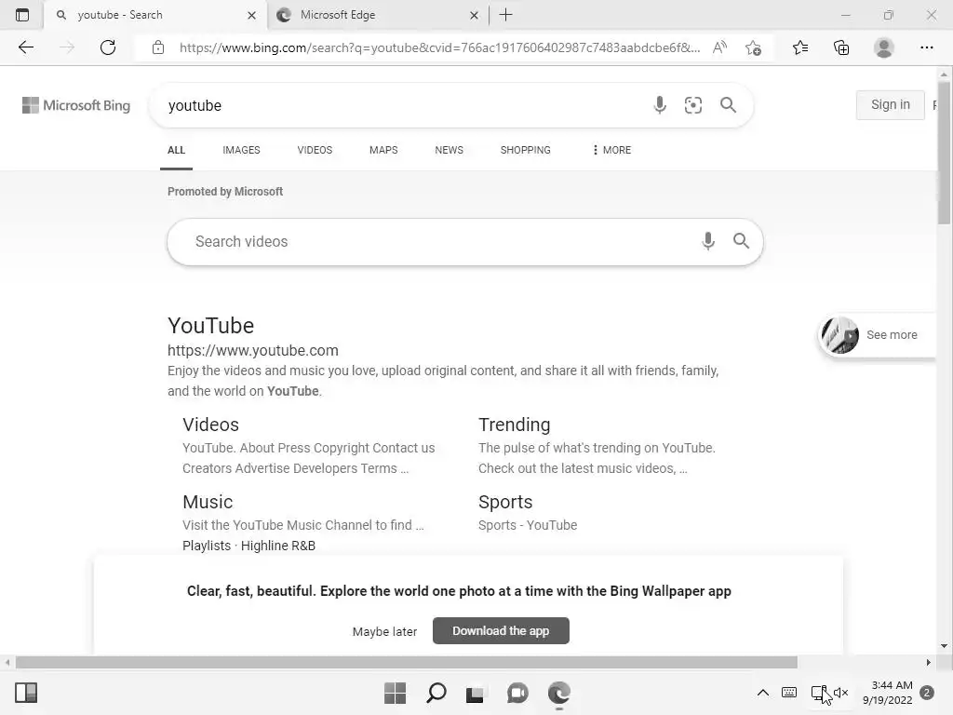Open Windows taskbar Search
953x715 pixels.
[436, 693]
